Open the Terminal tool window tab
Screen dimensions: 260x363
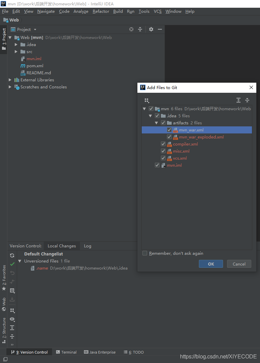pyautogui.click(x=67, y=352)
